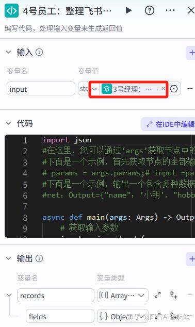195x327 pixels.
Task: Collapse the 输出 section
Action: point(9,258)
